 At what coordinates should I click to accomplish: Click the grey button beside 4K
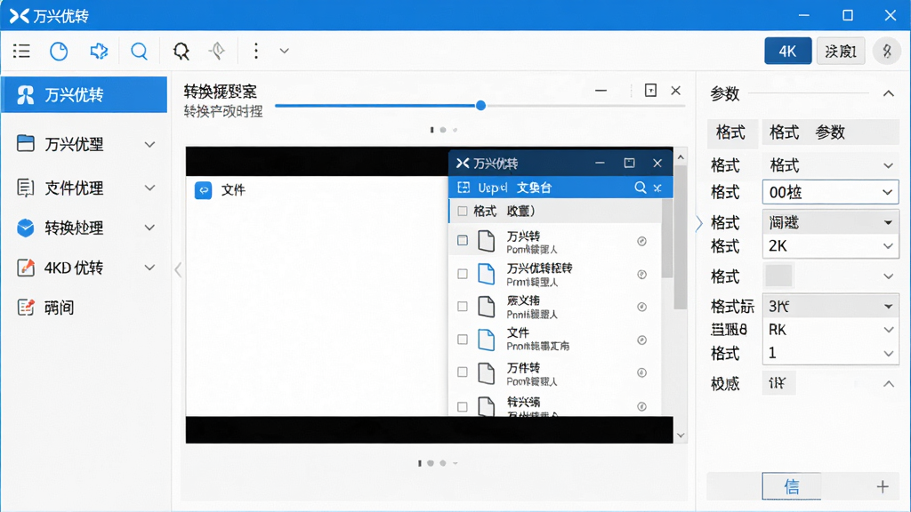coord(841,51)
